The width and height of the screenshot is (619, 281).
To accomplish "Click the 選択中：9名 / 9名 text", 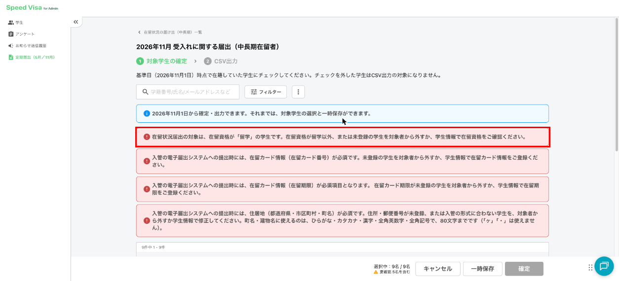I will [x=392, y=266].
